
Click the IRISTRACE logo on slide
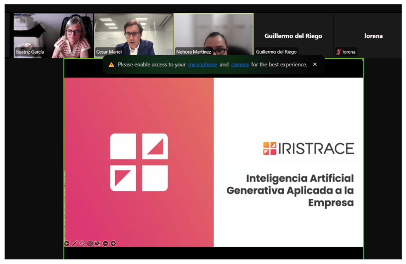308,148
